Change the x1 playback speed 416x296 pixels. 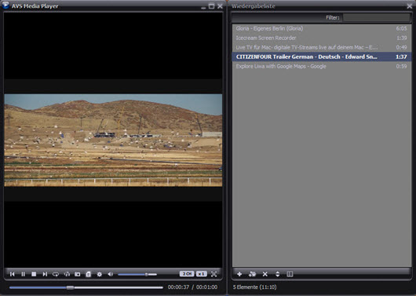point(202,274)
